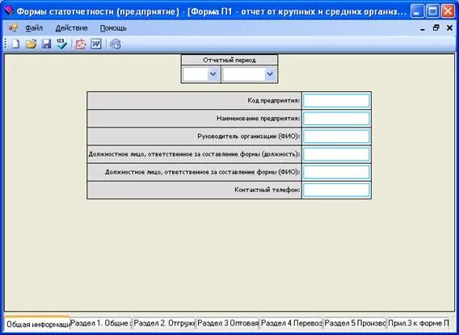The height and width of the screenshot is (335, 459).
Task: Close the main application window
Action: pyautogui.click(x=448, y=11)
